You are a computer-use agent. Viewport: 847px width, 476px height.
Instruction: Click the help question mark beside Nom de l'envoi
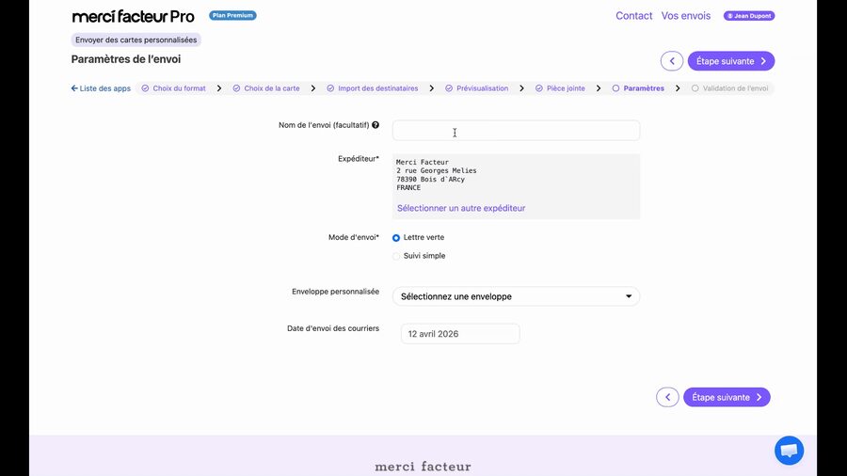coord(376,125)
